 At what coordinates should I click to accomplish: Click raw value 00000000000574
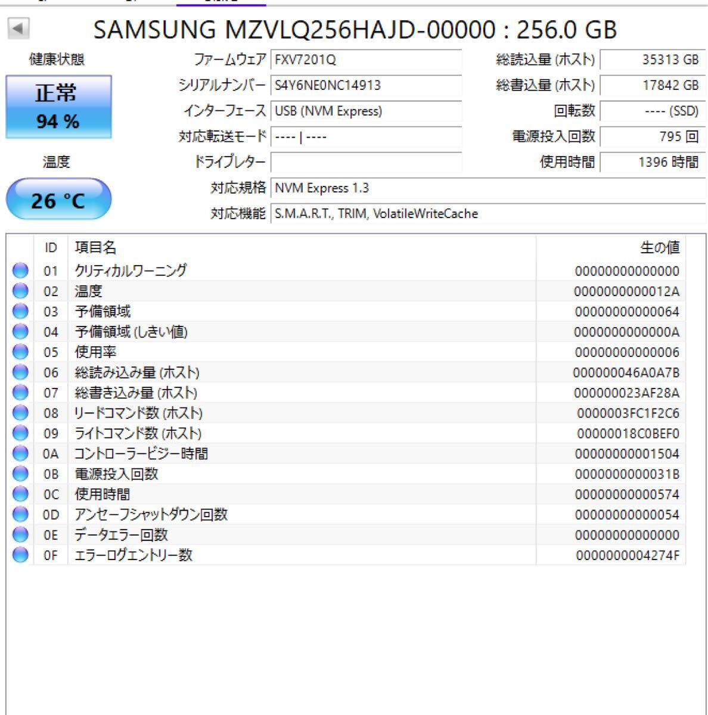(x=627, y=494)
